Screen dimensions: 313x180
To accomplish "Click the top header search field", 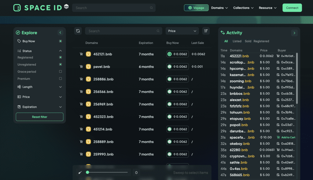I will coord(114,8).
